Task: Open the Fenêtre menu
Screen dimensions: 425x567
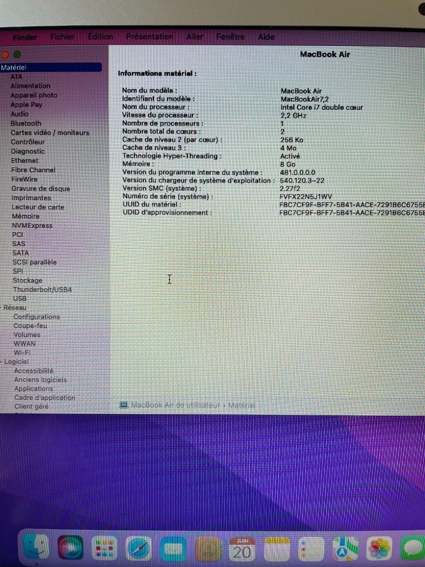Action: [x=230, y=37]
